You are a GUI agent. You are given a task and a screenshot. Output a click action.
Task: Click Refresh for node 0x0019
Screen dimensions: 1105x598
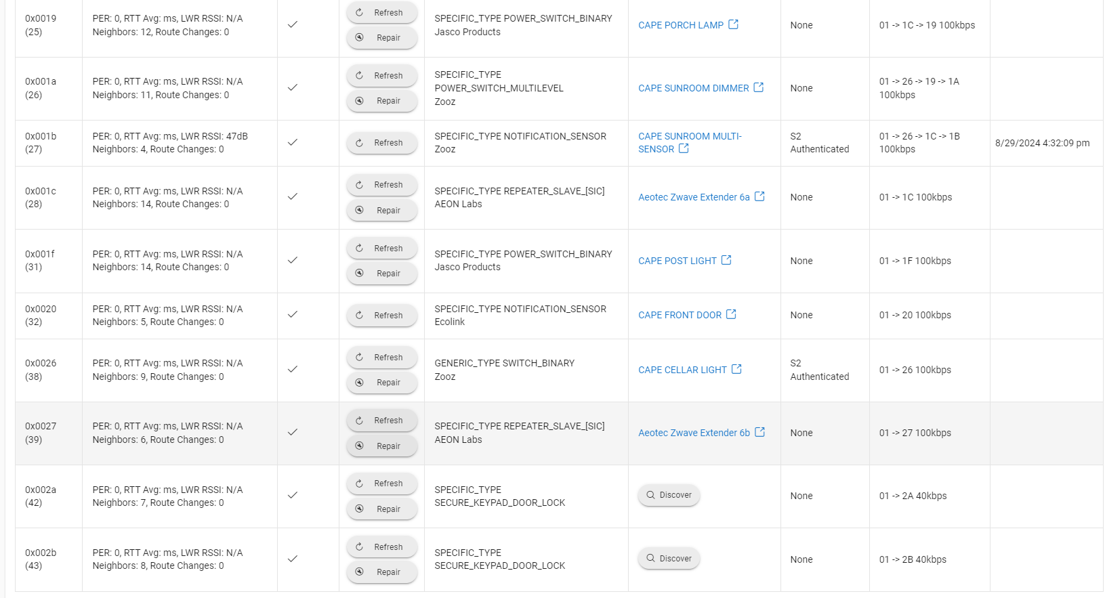pos(381,13)
